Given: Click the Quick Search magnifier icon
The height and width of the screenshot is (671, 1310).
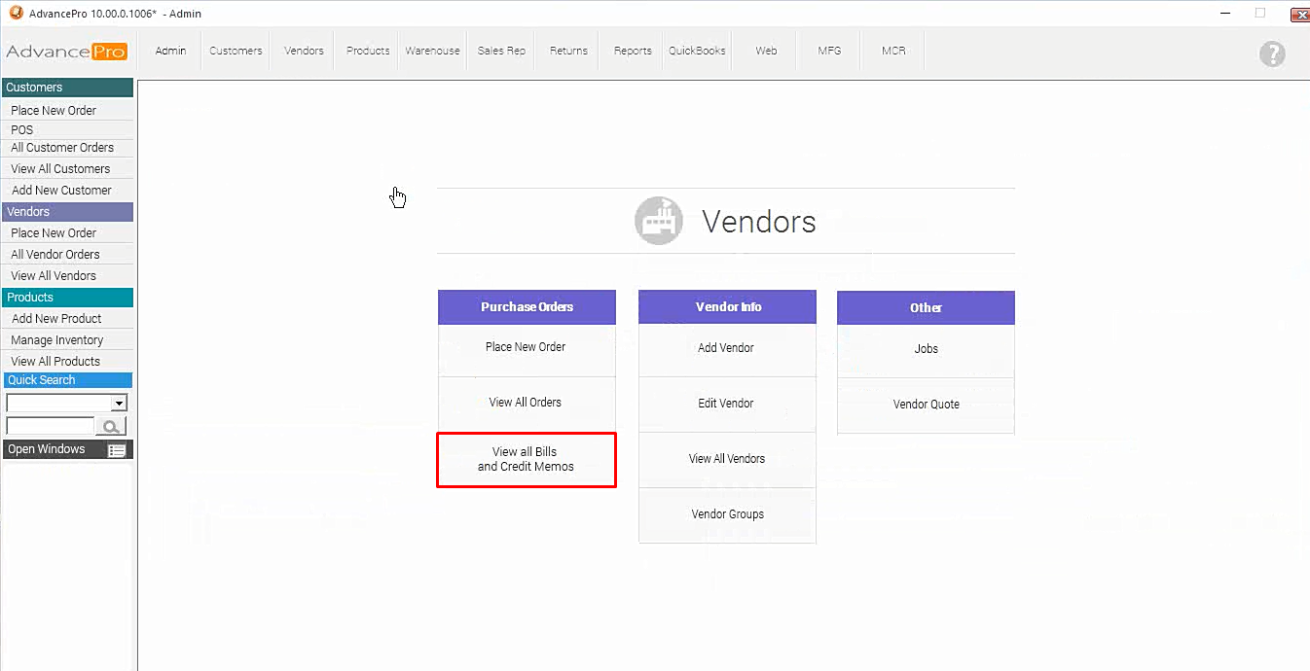Looking at the screenshot, I should [111, 426].
